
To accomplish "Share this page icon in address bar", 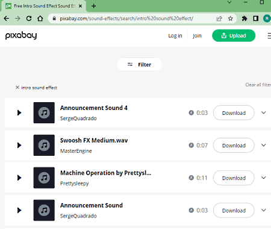I will [x=219, y=19].
